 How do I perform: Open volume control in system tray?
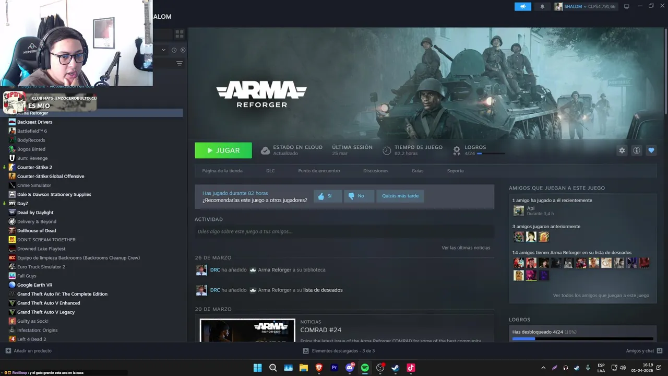point(624,368)
